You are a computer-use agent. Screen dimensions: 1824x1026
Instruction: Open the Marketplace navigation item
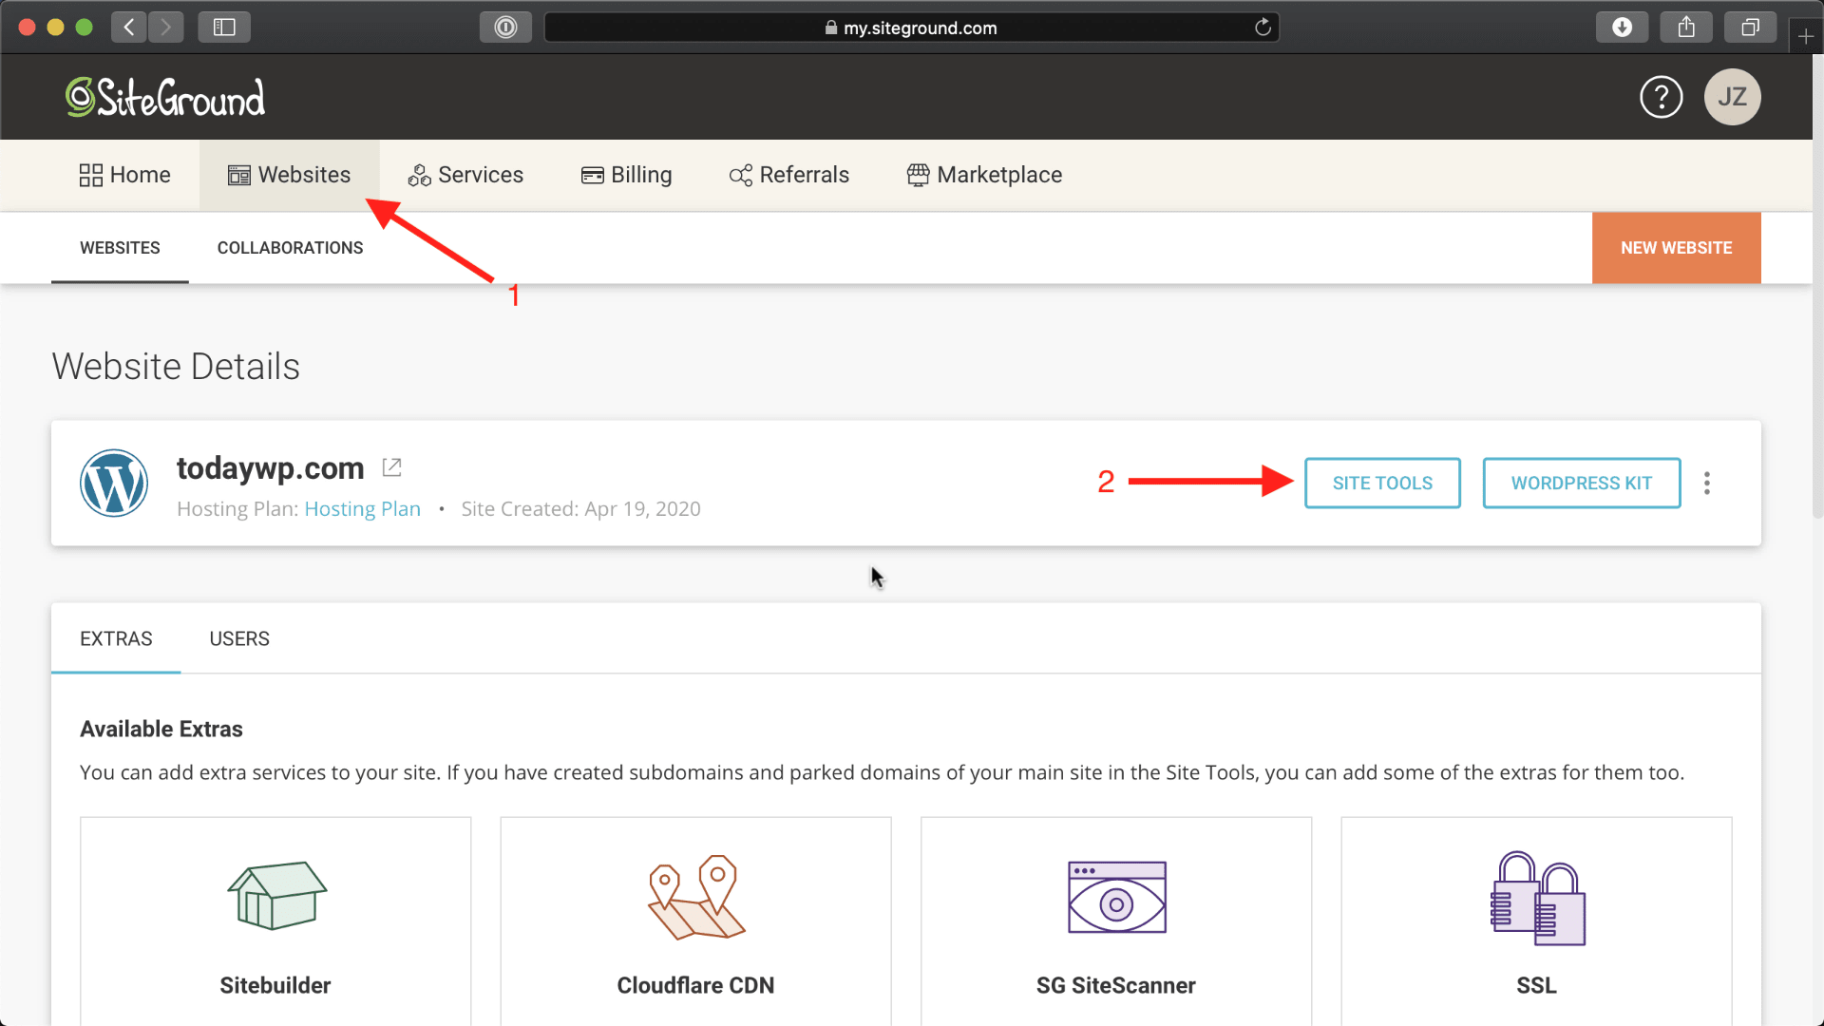(x=985, y=175)
